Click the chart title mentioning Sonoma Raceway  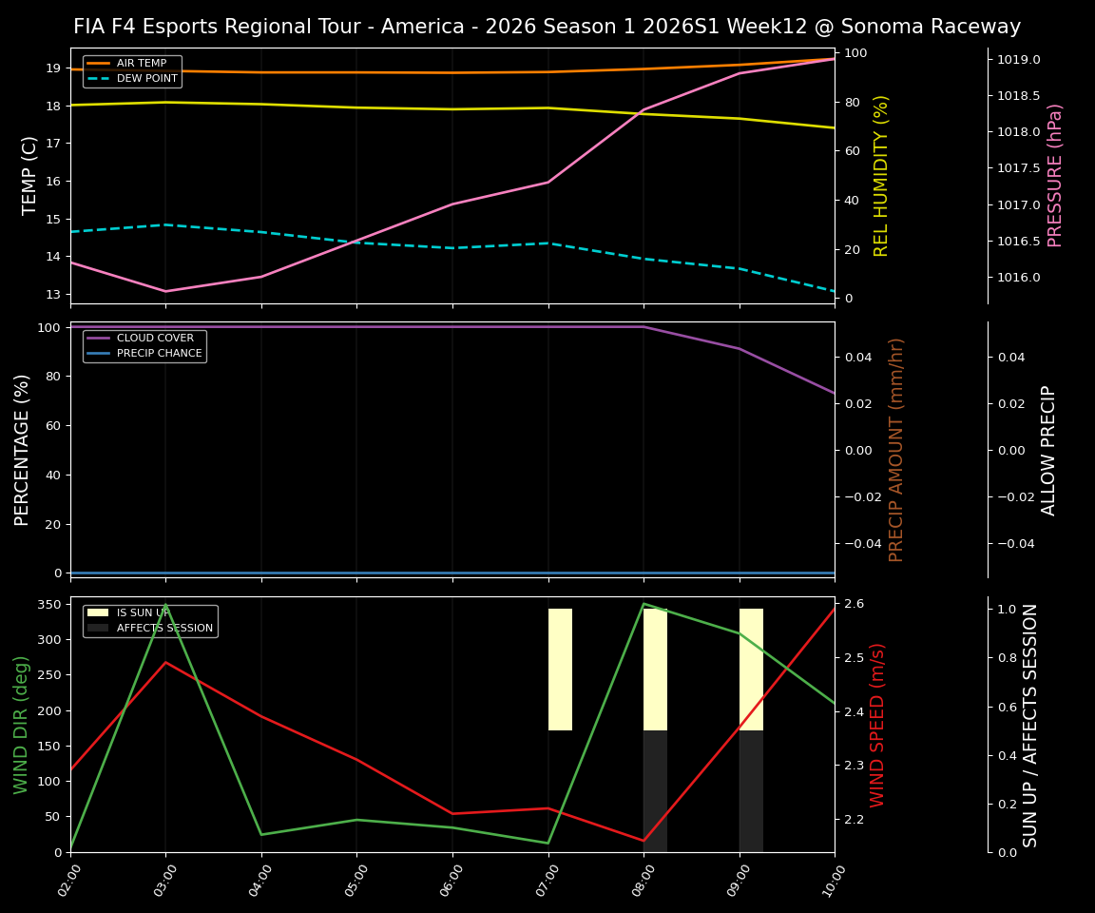547,27
